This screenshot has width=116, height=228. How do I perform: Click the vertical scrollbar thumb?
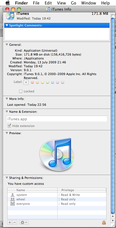(113, 116)
